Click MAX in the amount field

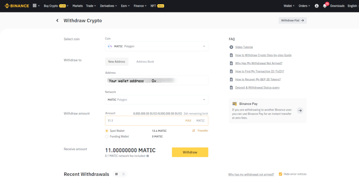pos(188,121)
